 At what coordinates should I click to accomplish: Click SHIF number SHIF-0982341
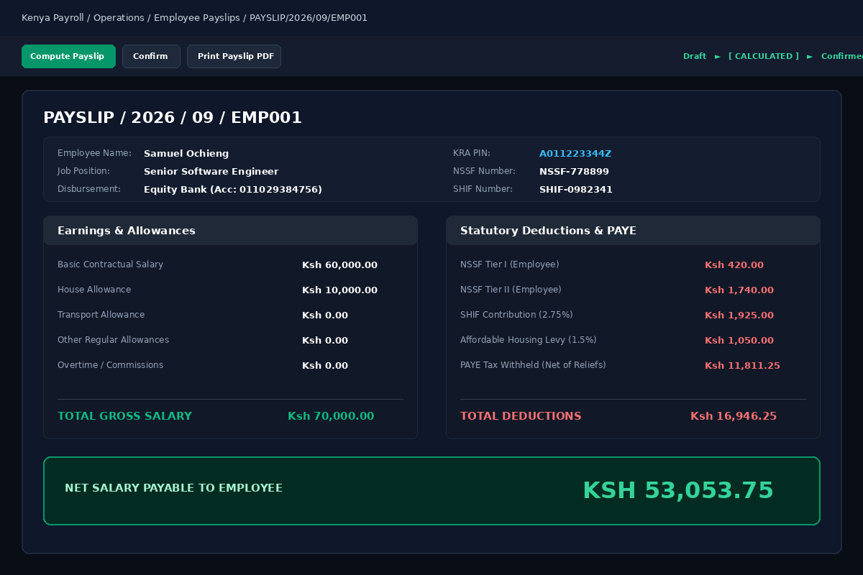pyautogui.click(x=576, y=190)
